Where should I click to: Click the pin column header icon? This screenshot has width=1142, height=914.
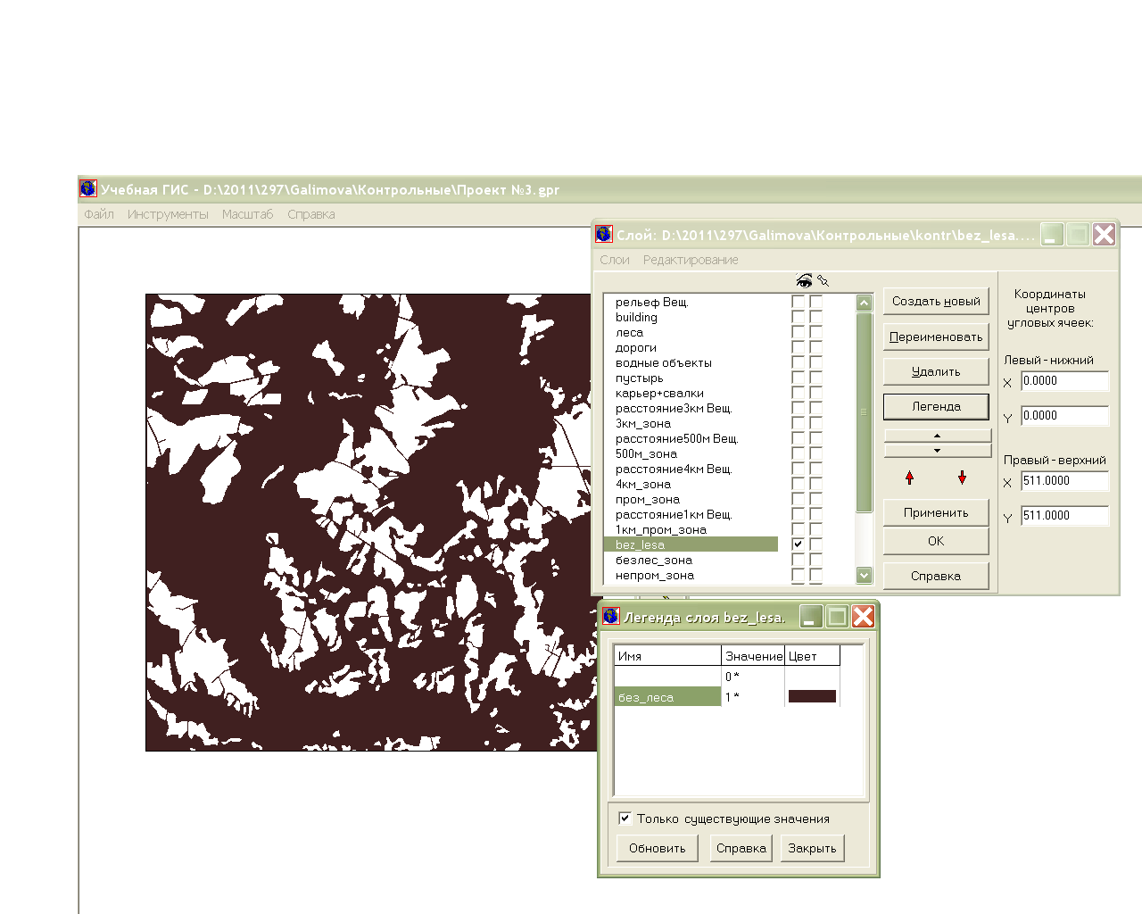[823, 281]
